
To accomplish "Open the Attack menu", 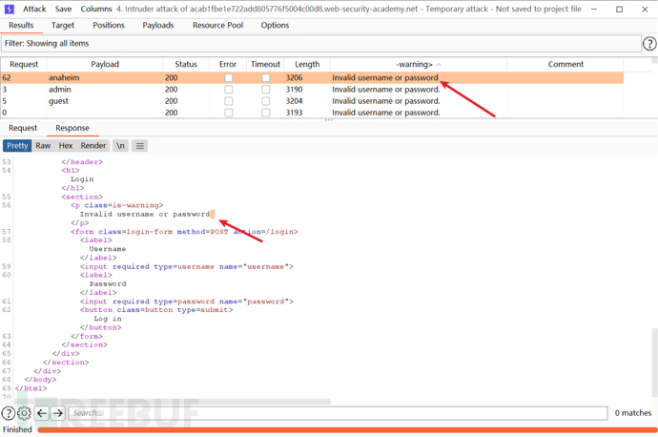I will [x=34, y=9].
